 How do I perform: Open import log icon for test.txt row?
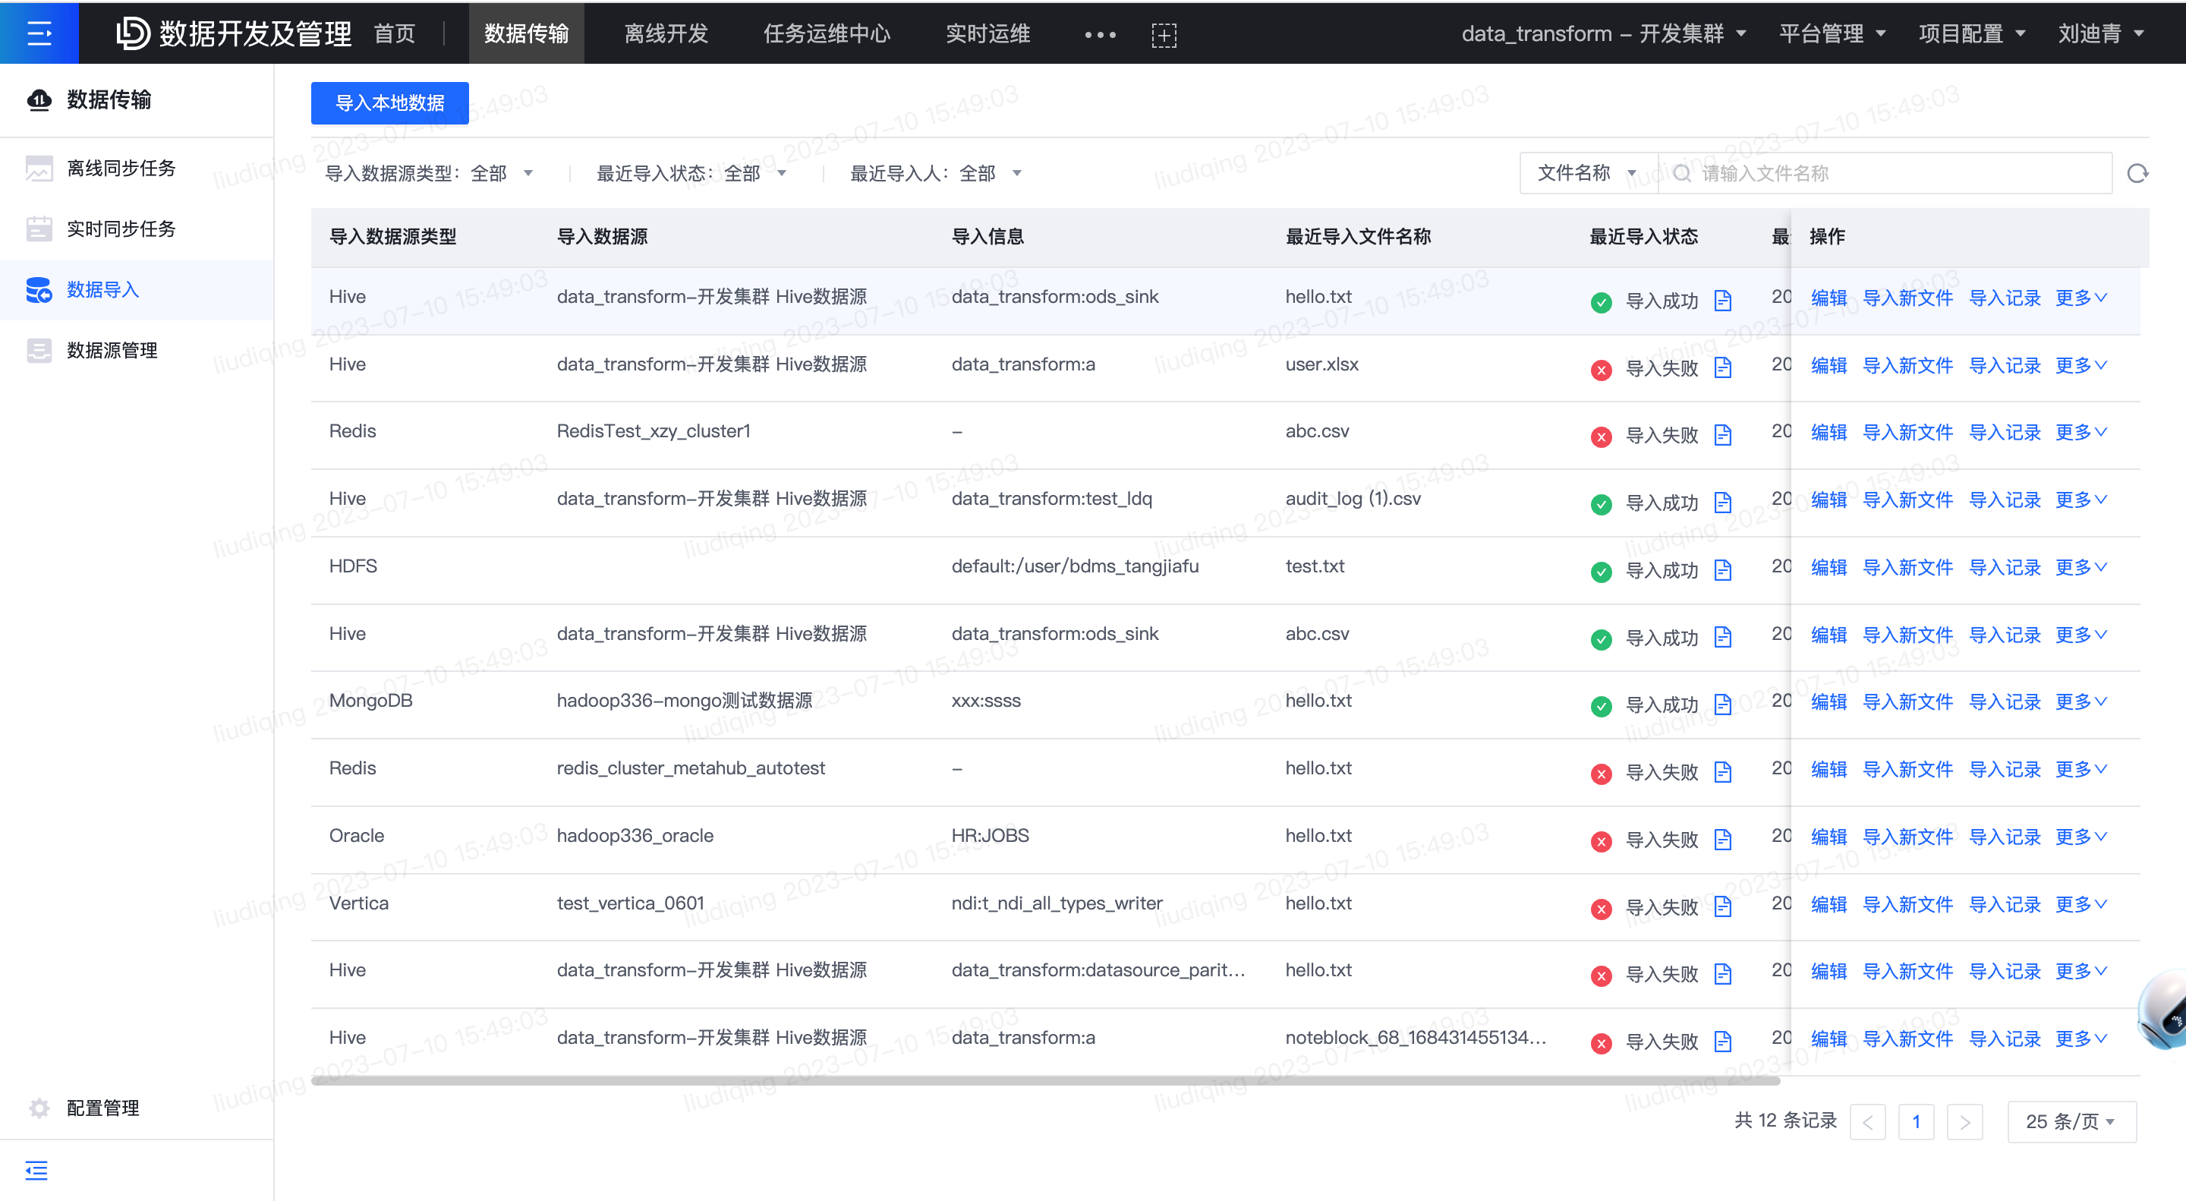tap(1721, 570)
